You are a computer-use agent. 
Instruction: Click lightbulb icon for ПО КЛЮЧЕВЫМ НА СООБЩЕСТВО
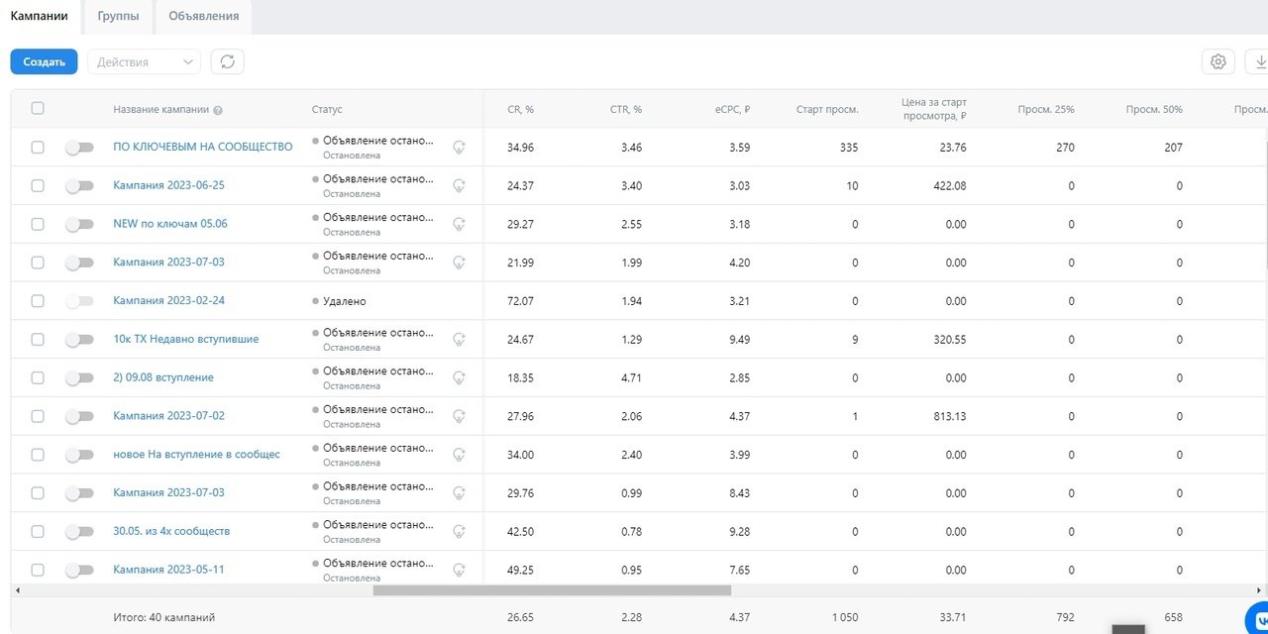(x=459, y=147)
